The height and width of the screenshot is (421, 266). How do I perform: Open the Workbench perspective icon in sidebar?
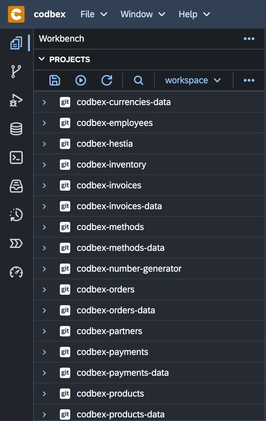point(16,43)
